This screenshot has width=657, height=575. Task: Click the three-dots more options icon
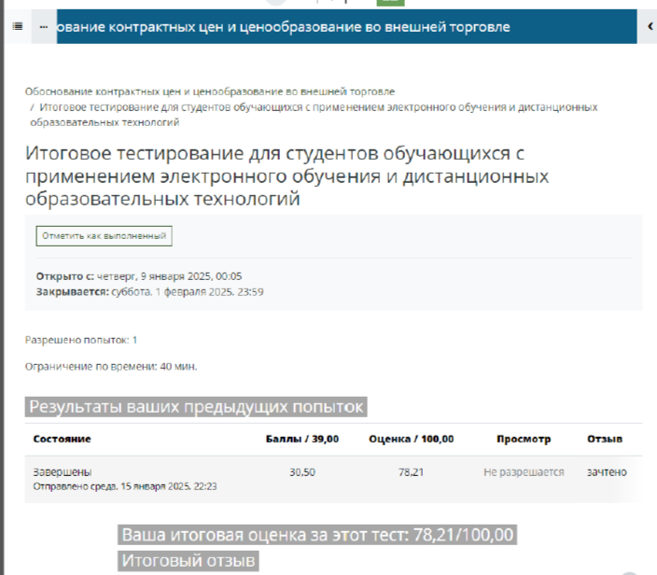tap(43, 27)
